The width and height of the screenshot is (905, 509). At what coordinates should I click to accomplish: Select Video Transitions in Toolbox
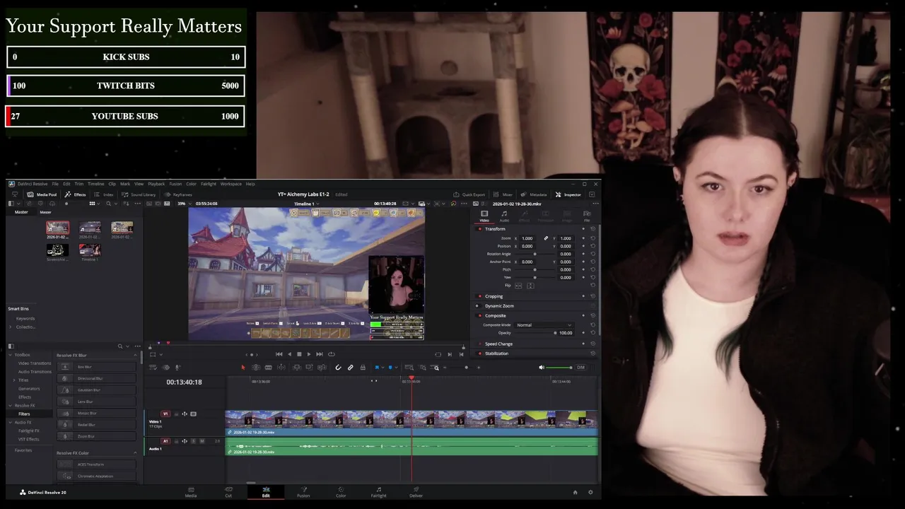[35, 363]
